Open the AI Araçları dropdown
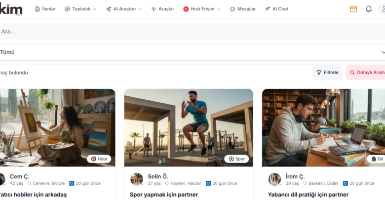The image size is (385, 200). [124, 9]
